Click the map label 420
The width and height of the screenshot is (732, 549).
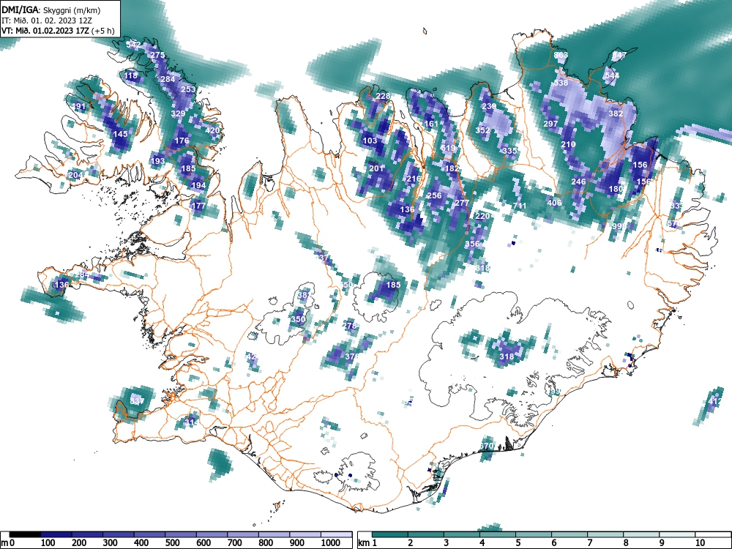212,130
